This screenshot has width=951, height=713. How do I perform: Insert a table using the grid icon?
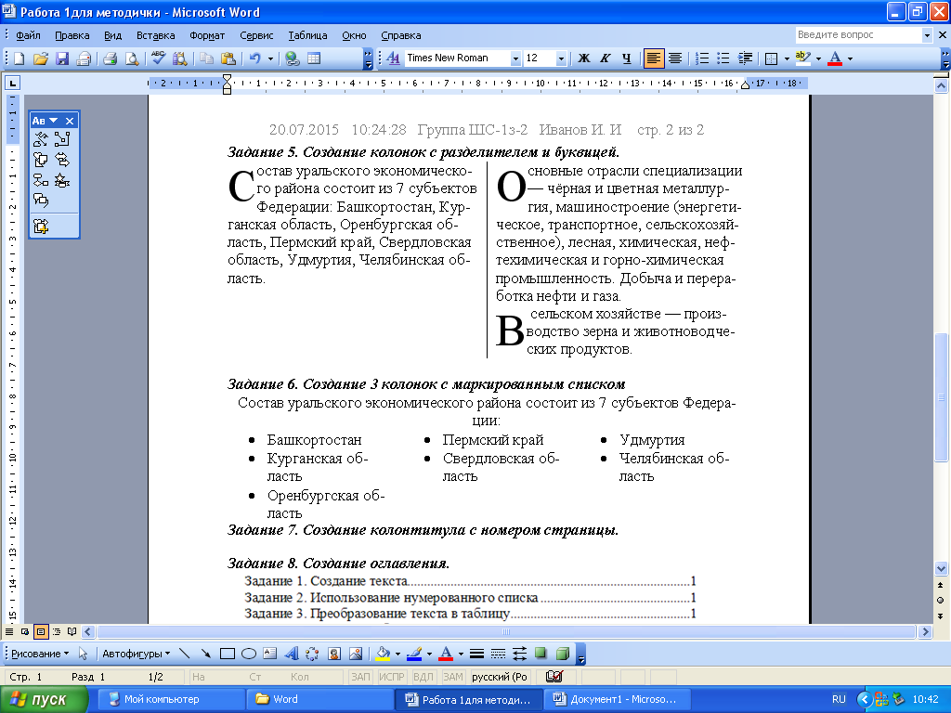click(314, 58)
